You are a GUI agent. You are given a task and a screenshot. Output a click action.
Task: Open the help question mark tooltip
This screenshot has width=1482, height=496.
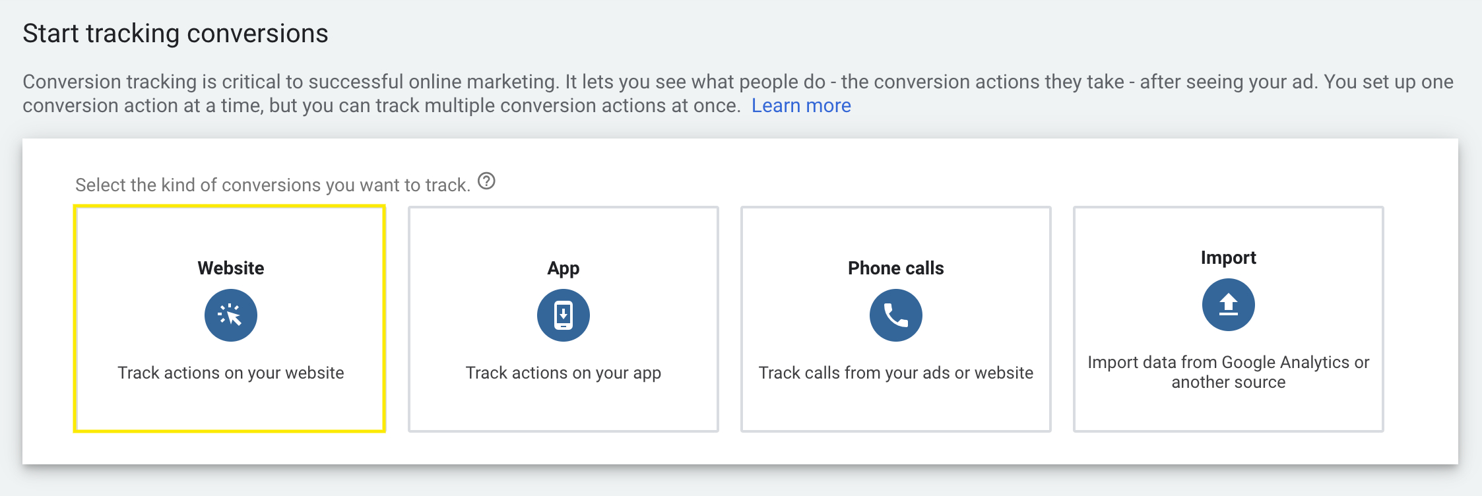click(486, 181)
